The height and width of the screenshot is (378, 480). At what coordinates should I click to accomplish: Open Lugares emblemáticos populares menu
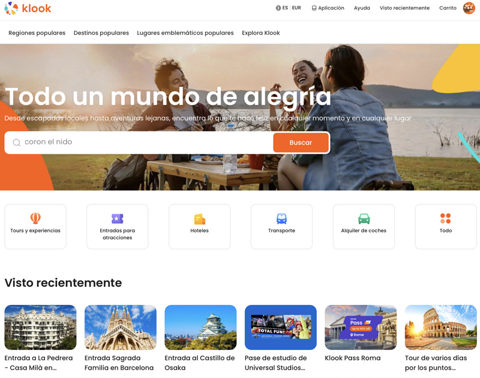[185, 33]
